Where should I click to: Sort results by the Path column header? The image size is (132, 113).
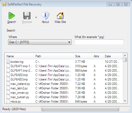coord(53,56)
